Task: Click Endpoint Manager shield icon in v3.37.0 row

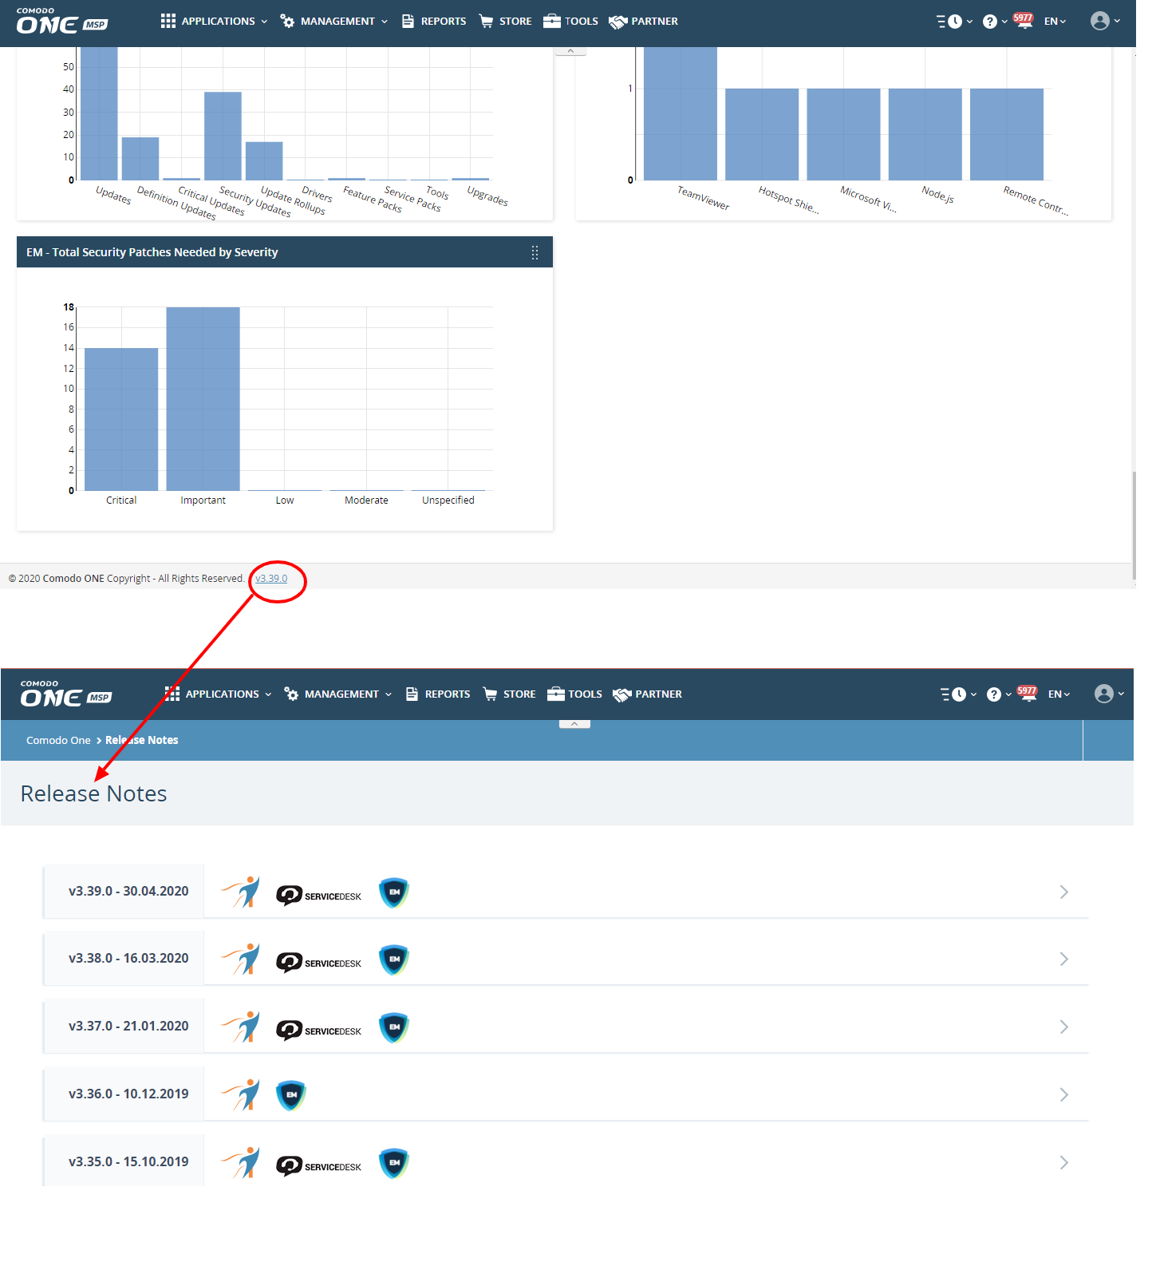Action: pos(393,1027)
